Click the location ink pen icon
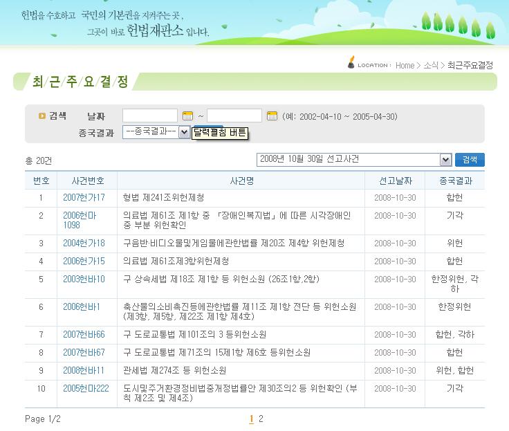 pyautogui.click(x=351, y=62)
